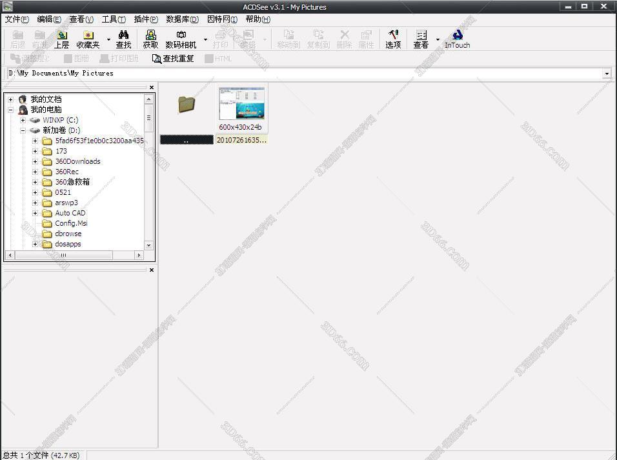Open the 文件 (File) menu
The height and width of the screenshot is (460, 617).
coord(16,19)
